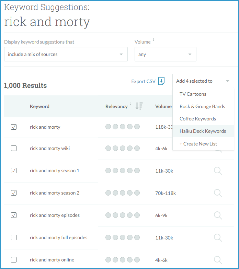Expand the Volume filter set to any

pyautogui.click(x=165, y=54)
